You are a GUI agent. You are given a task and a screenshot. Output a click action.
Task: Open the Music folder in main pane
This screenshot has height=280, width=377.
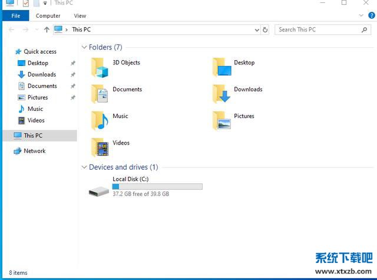[x=100, y=121]
